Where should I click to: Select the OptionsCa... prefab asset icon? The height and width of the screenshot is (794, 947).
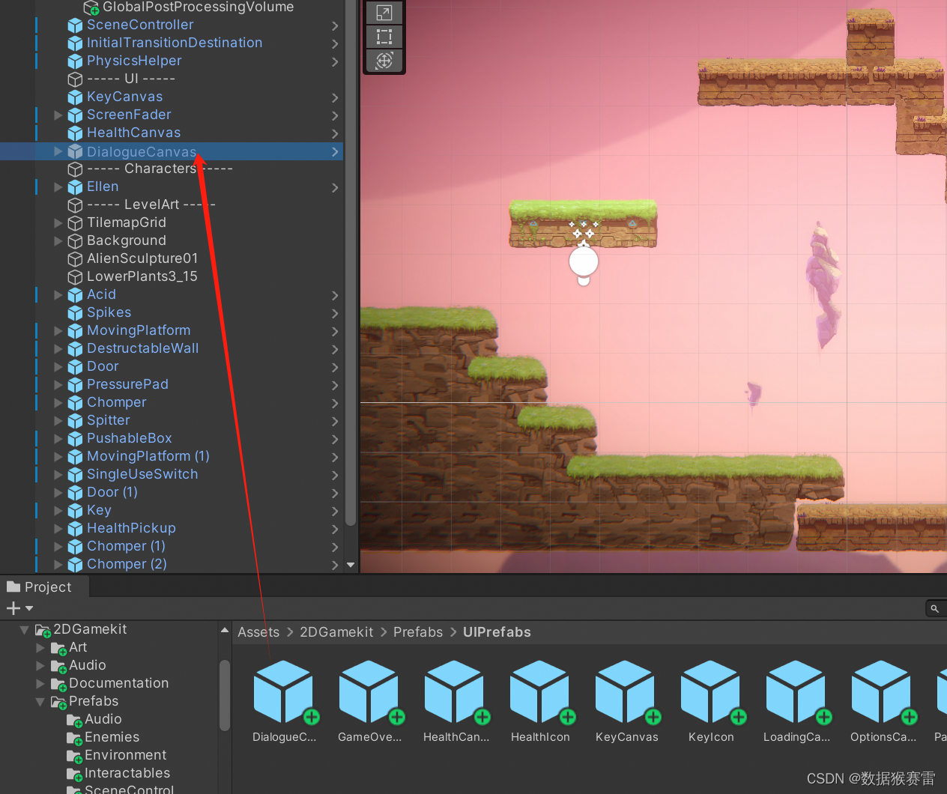[x=881, y=691]
